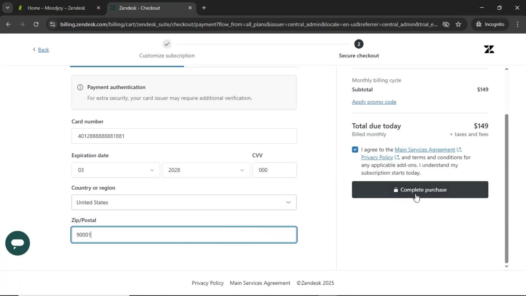Click the browser forward arrow
Image resolution: width=526 pixels, height=296 pixels.
[22, 24]
